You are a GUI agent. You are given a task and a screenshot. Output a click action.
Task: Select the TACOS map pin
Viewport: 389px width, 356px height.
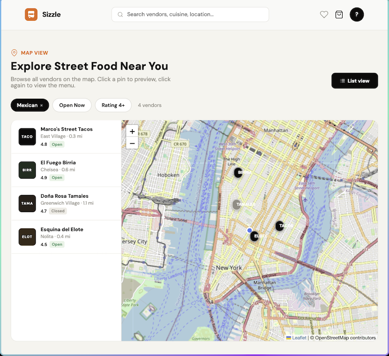(280, 226)
